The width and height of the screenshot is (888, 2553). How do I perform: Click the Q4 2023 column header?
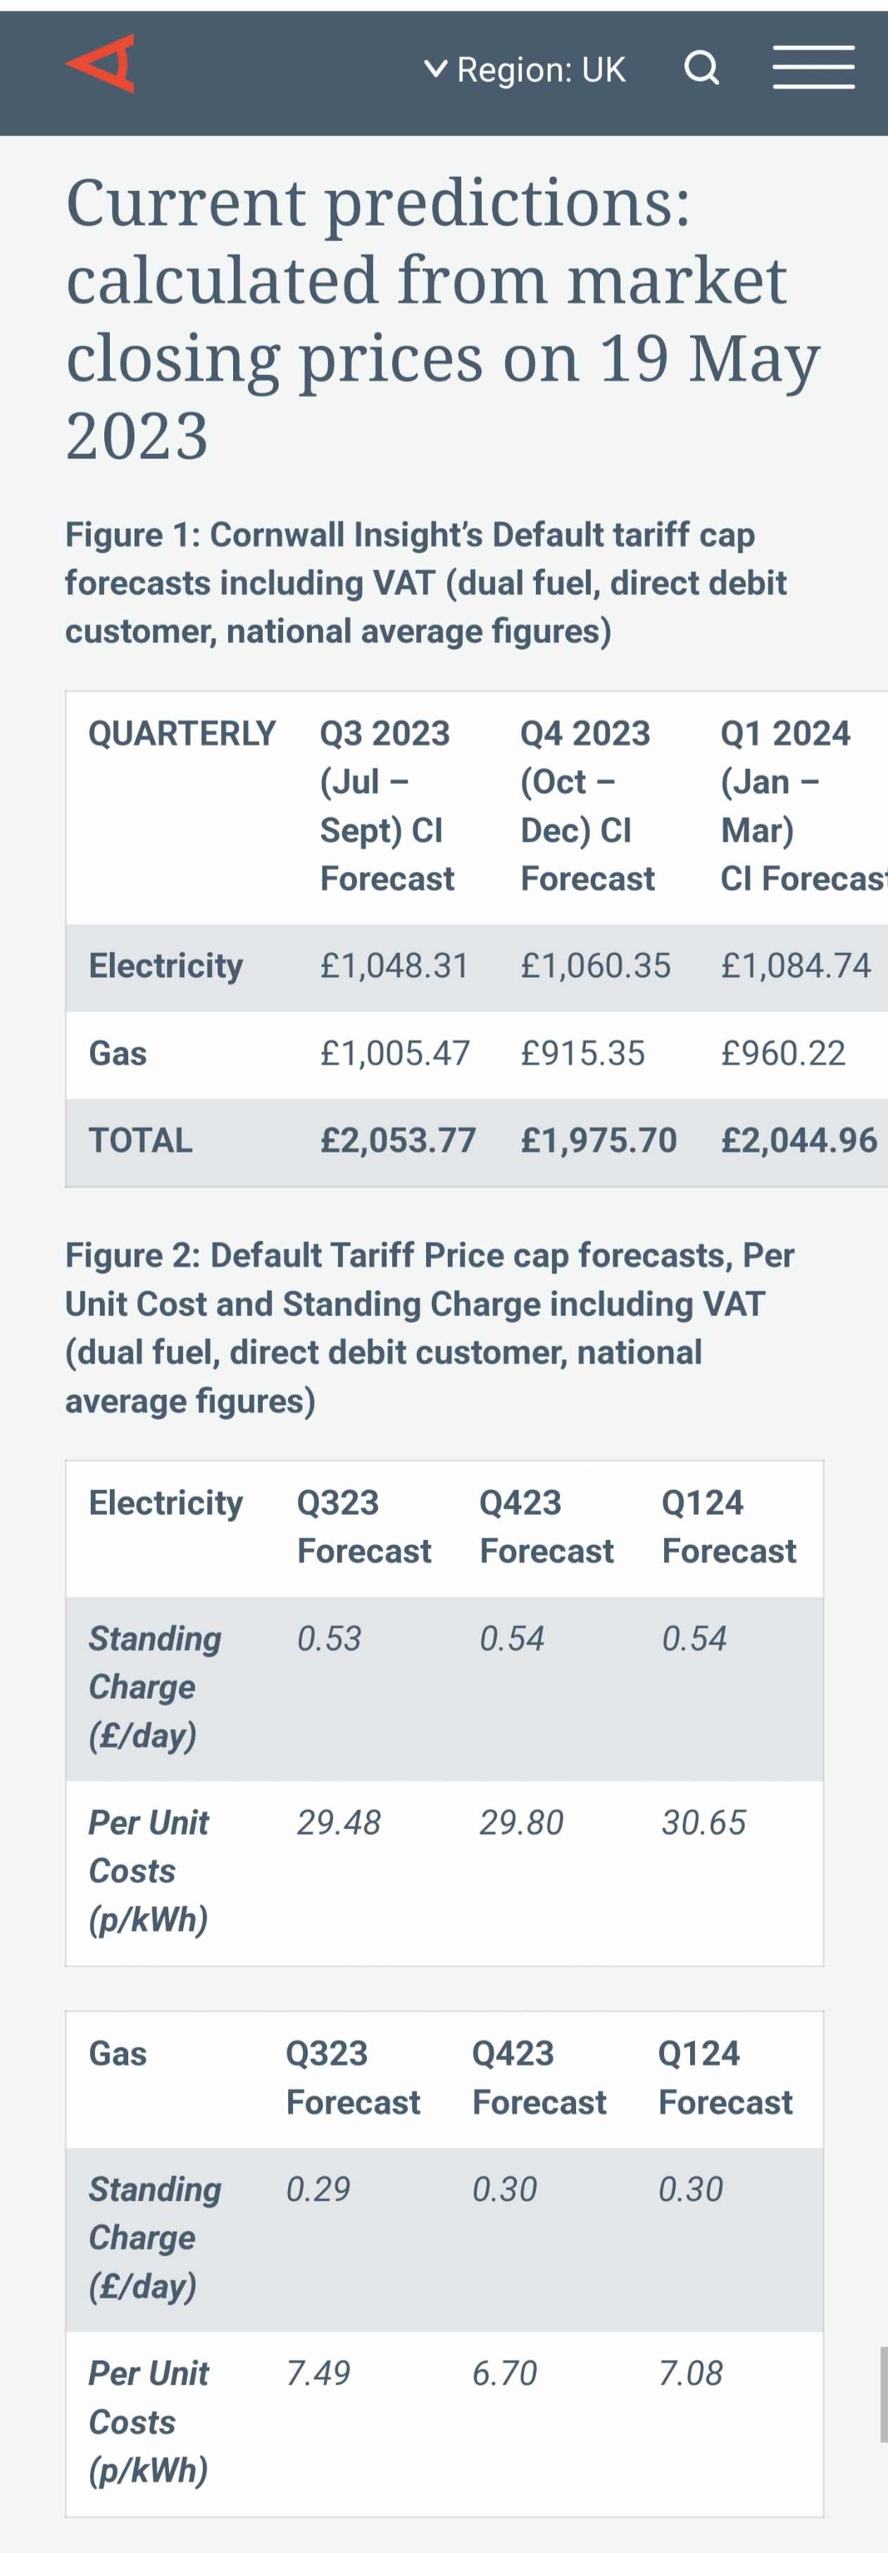(588, 806)
